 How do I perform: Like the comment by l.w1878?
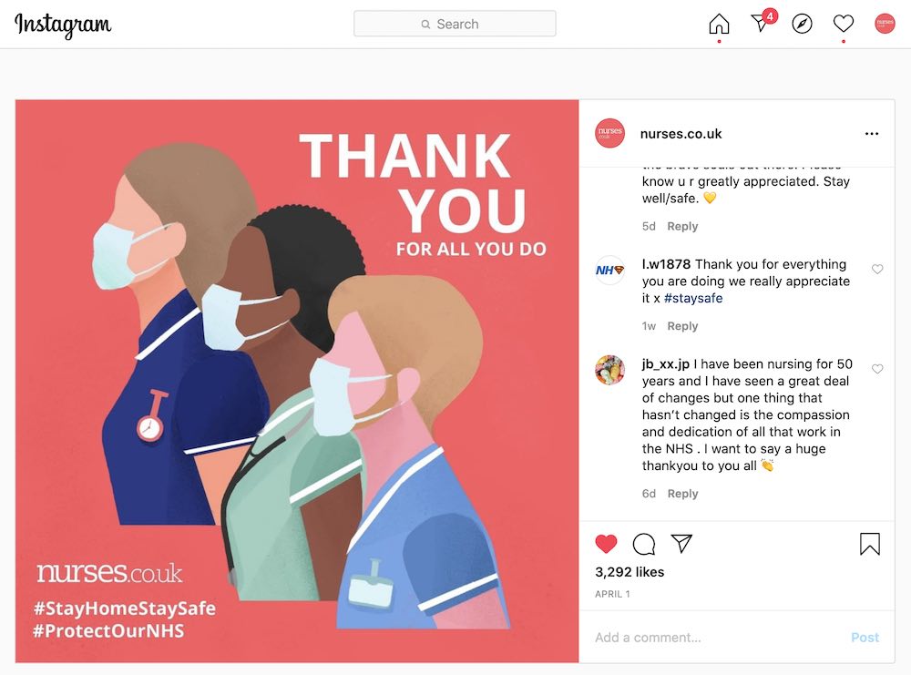[877, 269]
